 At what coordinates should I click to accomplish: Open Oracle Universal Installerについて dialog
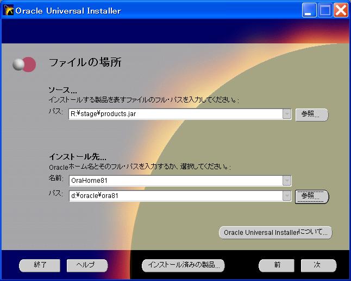275,233
